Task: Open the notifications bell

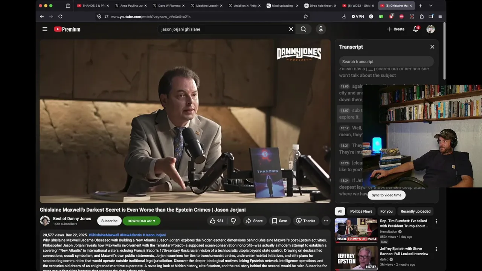Action: point(416,29)
